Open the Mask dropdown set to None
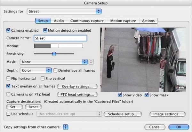Screen dimensions: 192x132 pyautogui.click(x=54, y=62)
